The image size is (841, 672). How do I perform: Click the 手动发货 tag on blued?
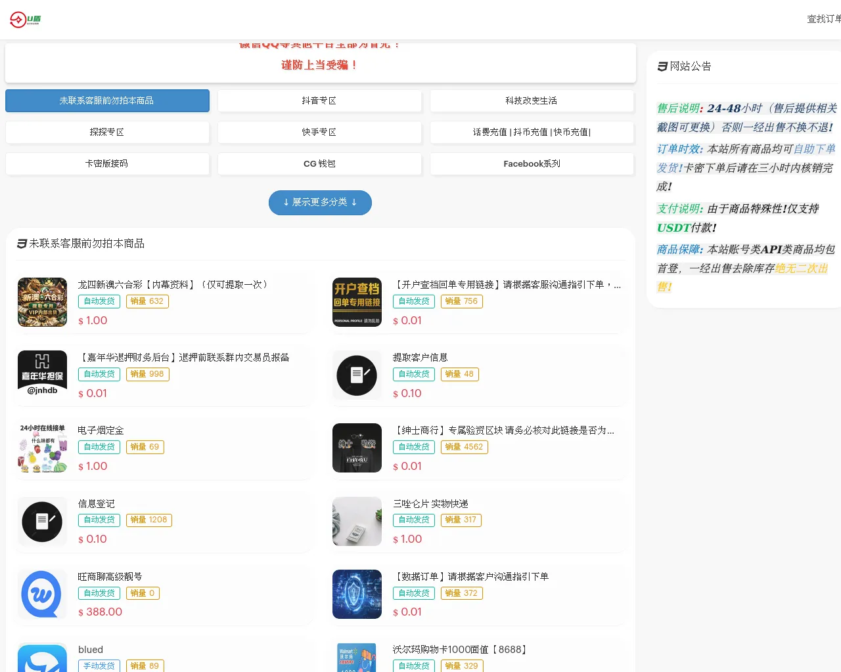99,665
